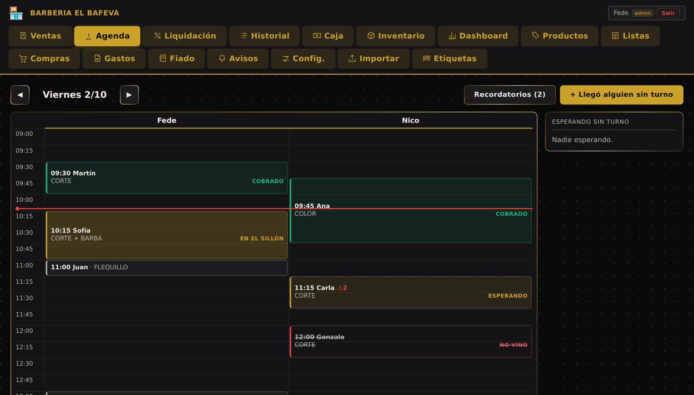This screenshot has height=395, width=694.
Task: Go to previous day with left arrow
Action: point(20,95)
